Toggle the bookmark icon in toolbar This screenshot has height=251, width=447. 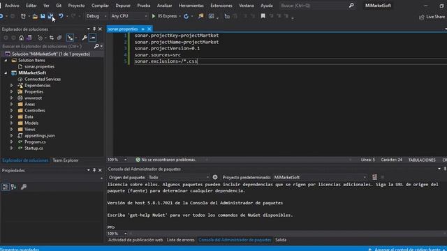pos(263,16)
